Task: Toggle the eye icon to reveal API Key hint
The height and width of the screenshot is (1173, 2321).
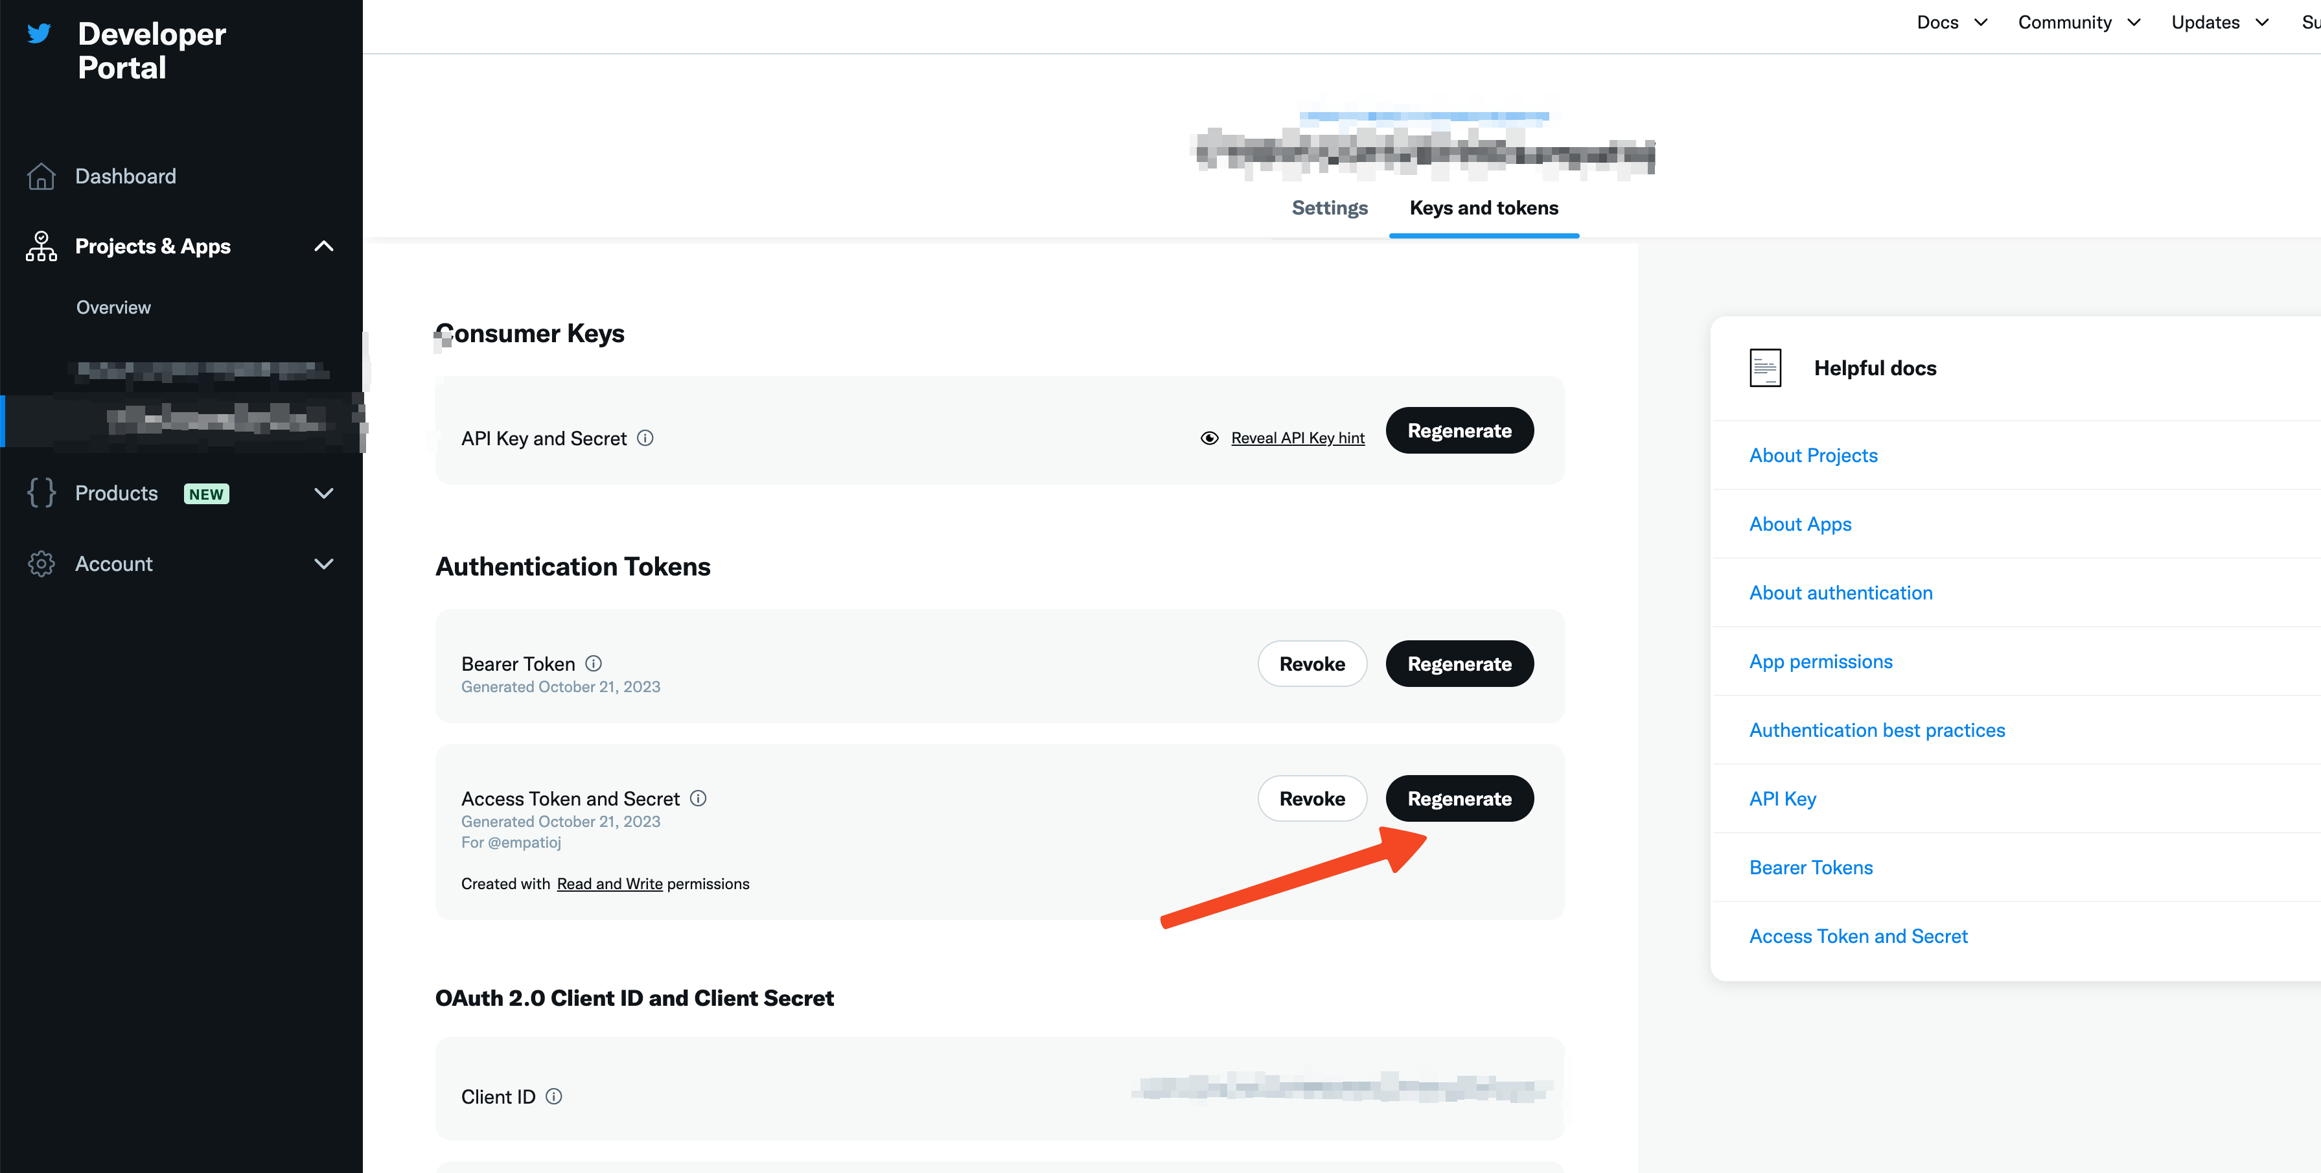Action: [1209, 438]
